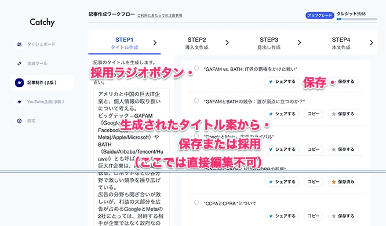Open 生成ツール menu item

click(37, 63)
